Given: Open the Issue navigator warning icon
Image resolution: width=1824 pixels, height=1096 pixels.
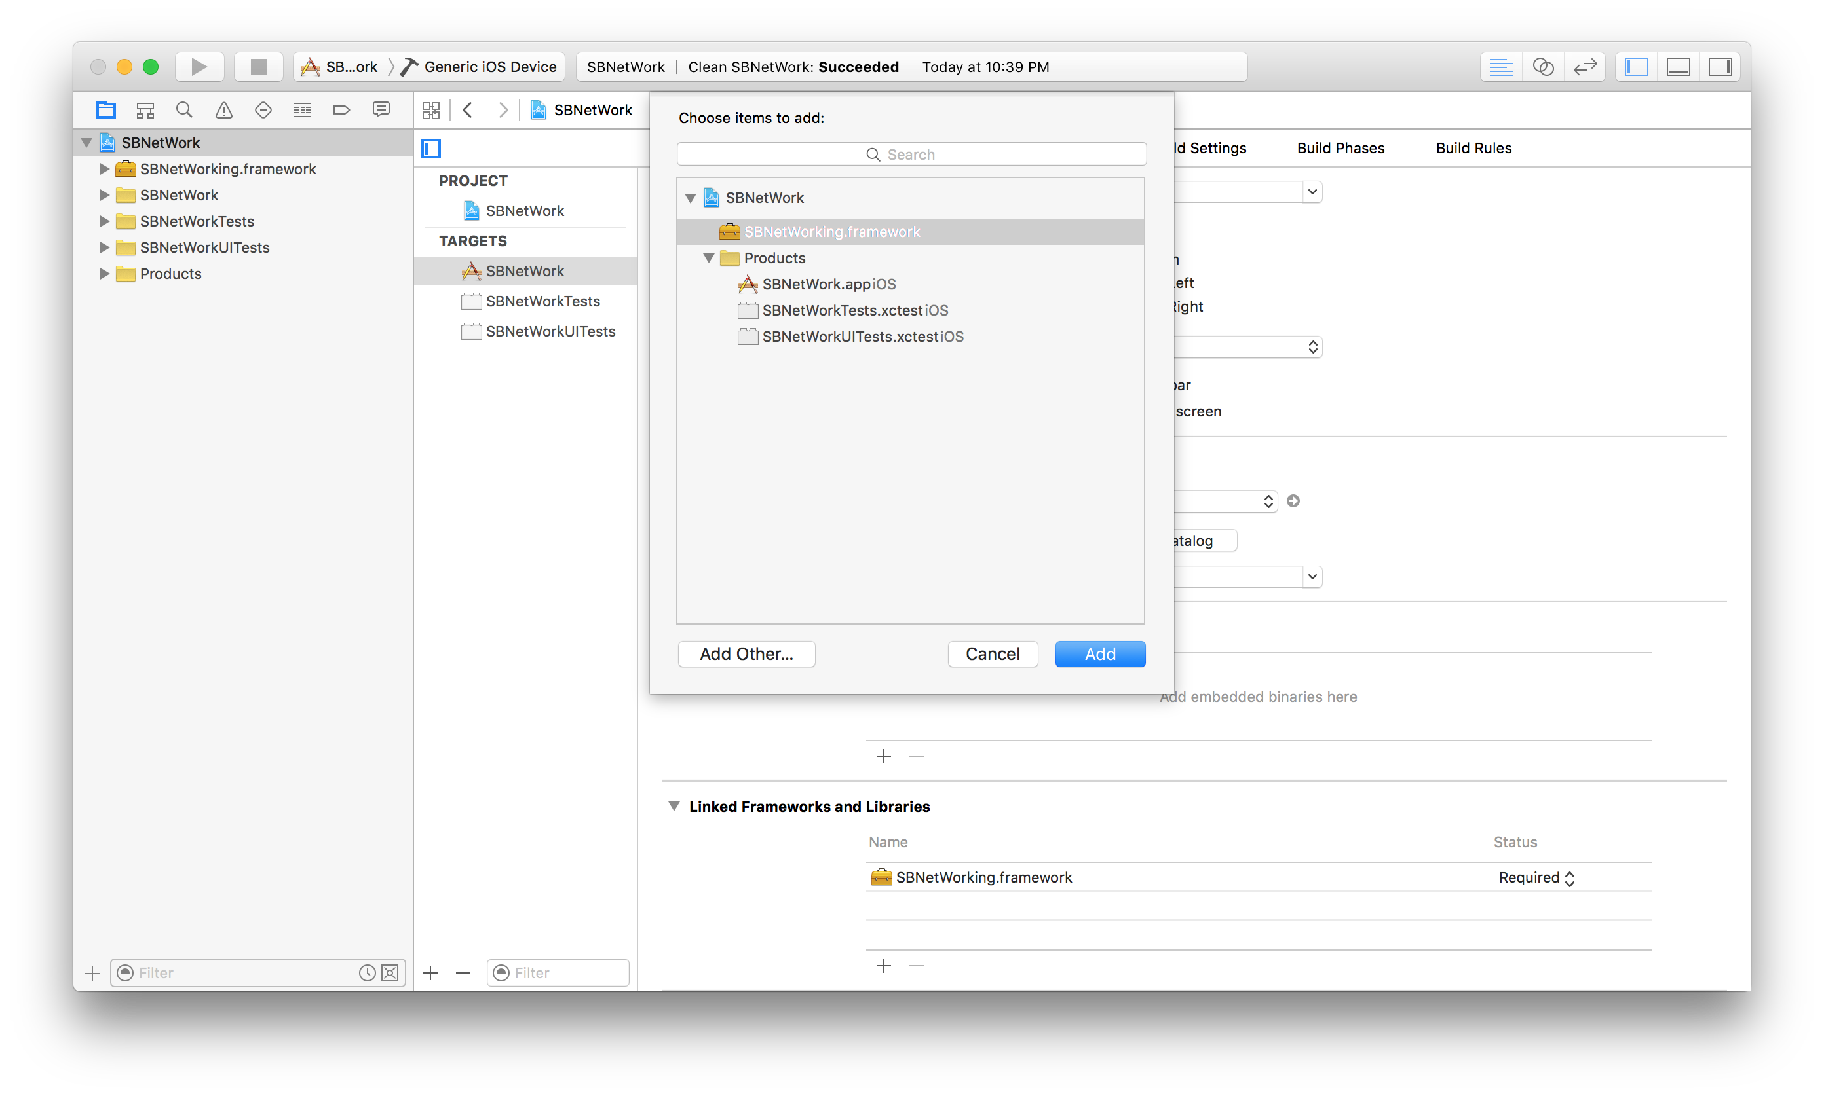Looking at the screenshot, I should click(x=224, y=110).
